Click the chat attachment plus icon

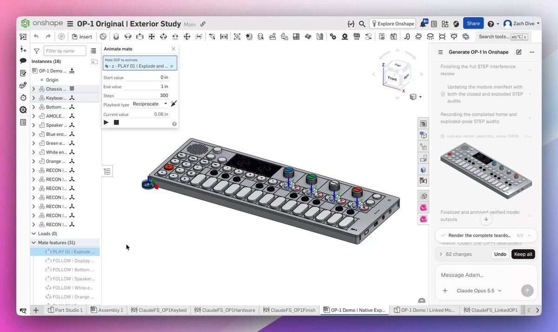coord(445,291)
